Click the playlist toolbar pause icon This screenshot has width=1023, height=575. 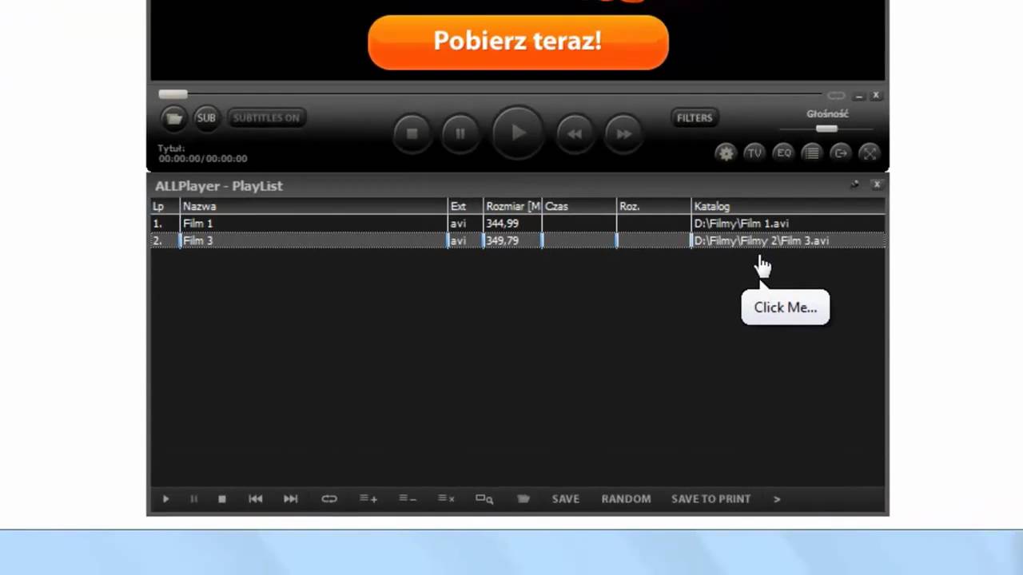coord(193,499)
